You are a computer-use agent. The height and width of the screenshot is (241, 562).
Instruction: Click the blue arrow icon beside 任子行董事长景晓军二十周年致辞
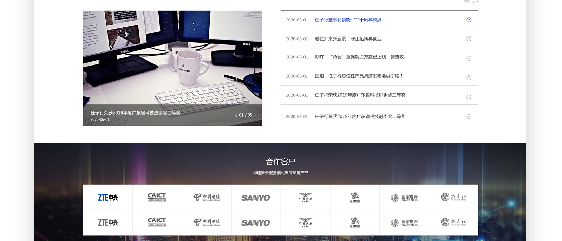(x=469, y=20)
